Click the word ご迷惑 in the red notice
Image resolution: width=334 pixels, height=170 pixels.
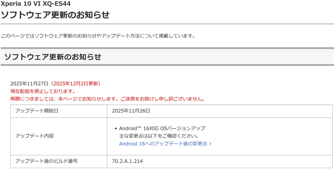click(x=130, y=99)
